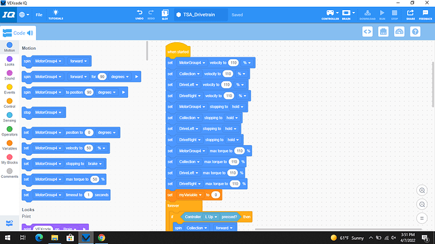Open the brake dropdown in palette stopping block
Viewport: 435px width, 244px height.
tap(95, 164)
